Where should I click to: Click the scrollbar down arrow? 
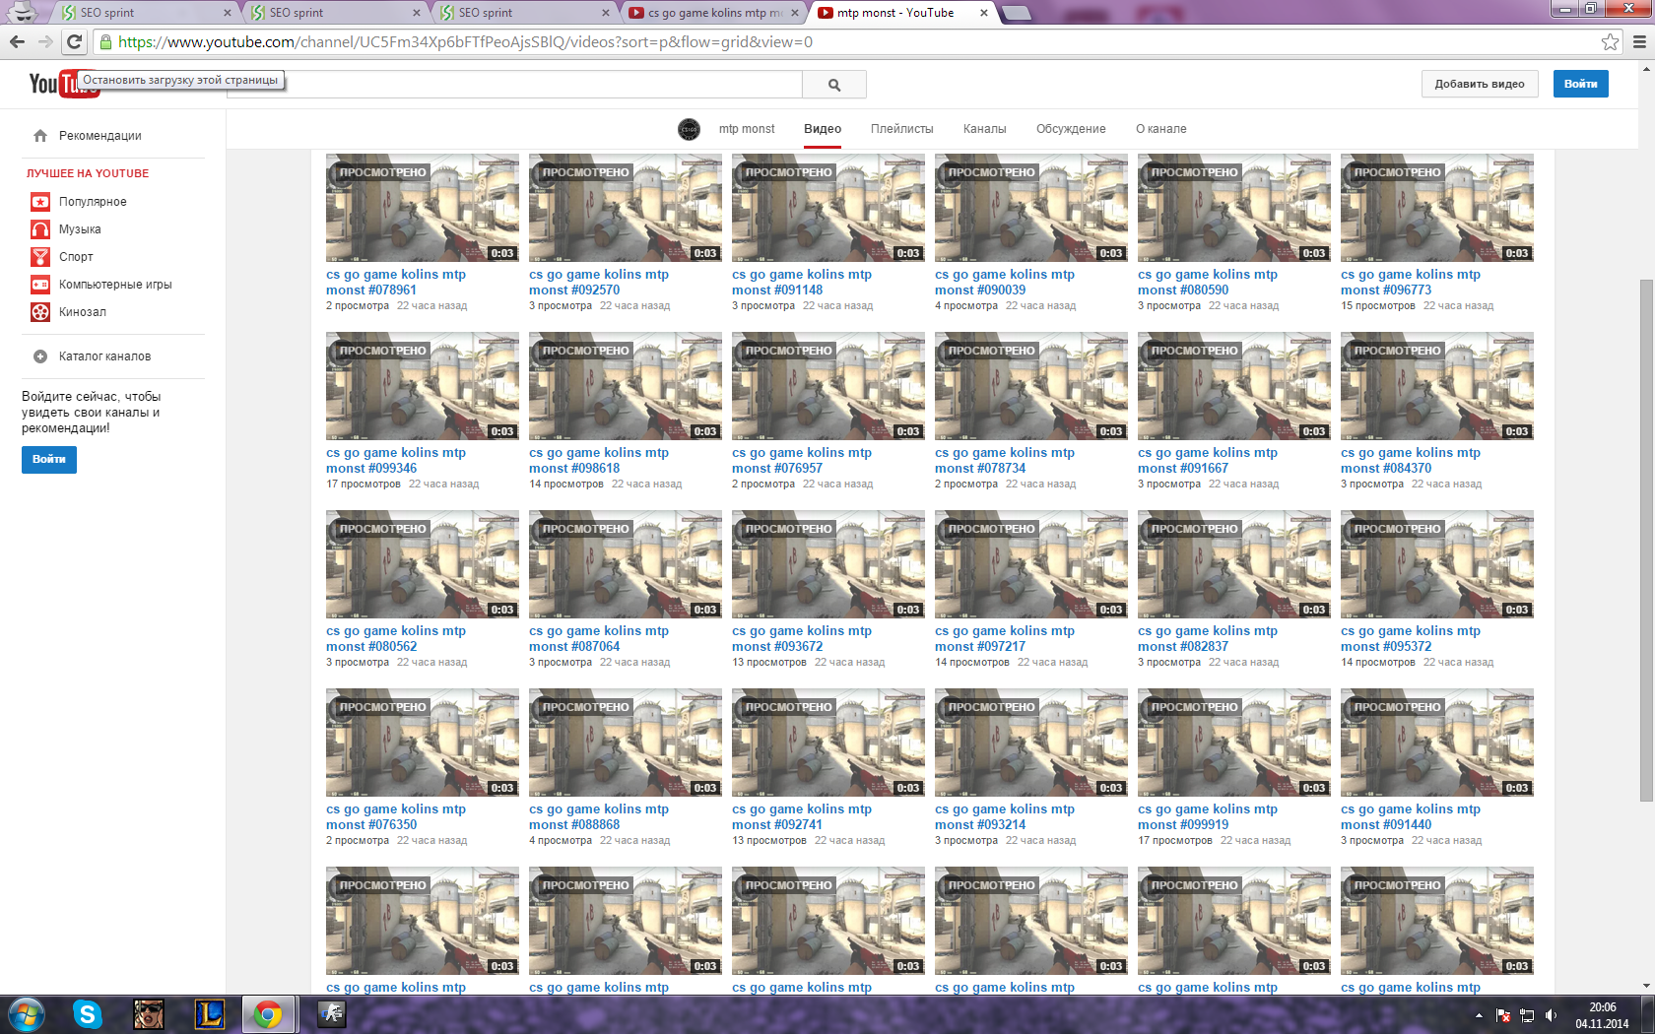[x=1646, y=986]
